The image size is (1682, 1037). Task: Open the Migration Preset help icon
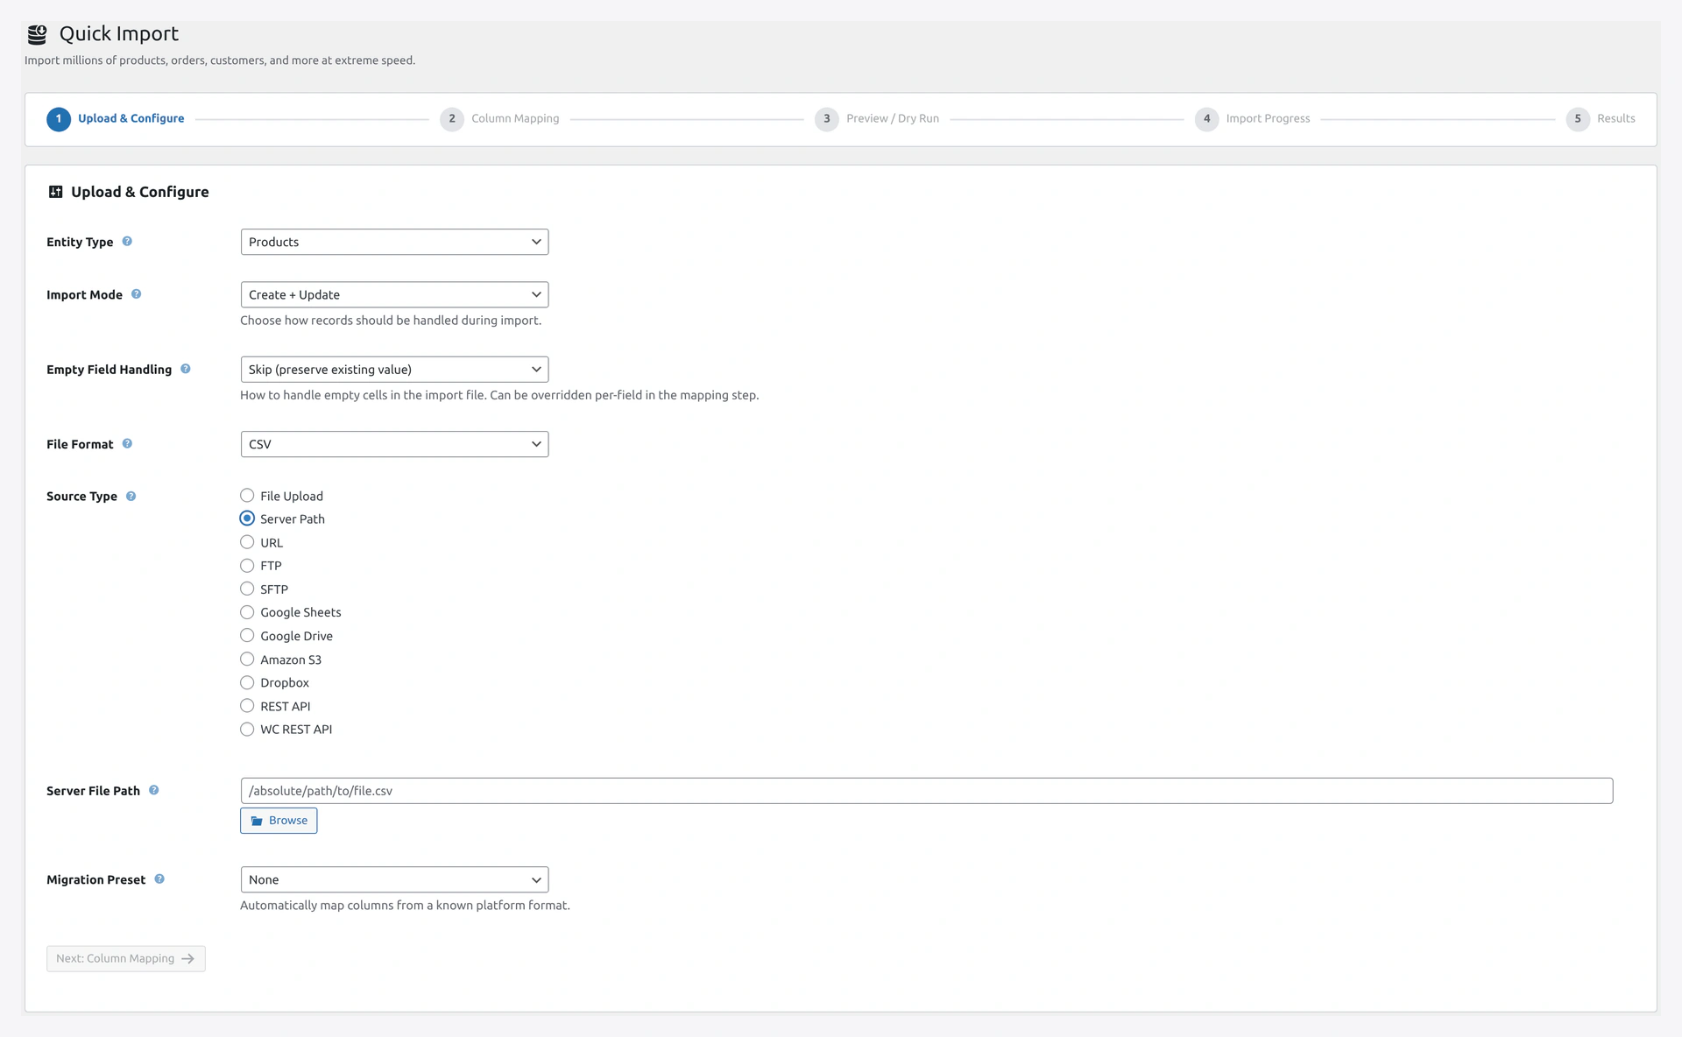pos(159,879)
